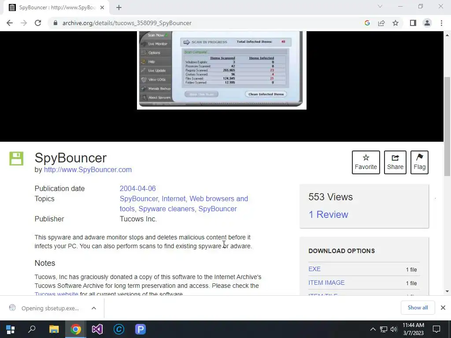Screen dimensions: 451x338
Task: Open the tab search dropdown
Action: click(380, 6)
